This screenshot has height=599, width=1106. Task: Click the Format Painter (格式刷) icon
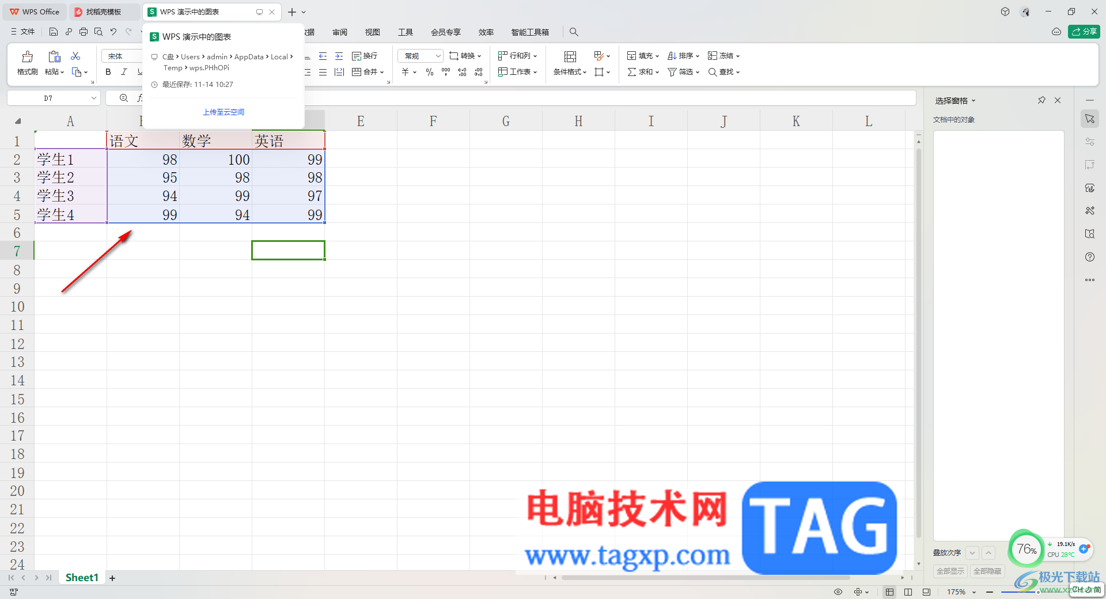click(x=27, y=56)
